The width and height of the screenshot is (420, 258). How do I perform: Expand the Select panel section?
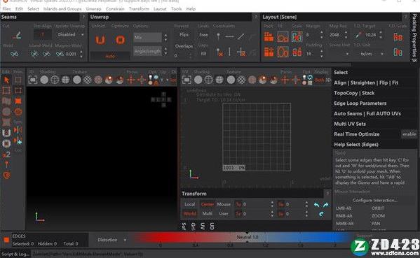point(374,73)
